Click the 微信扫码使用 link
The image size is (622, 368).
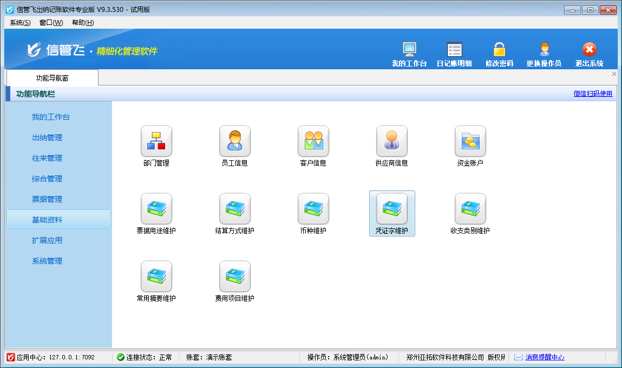593,94
